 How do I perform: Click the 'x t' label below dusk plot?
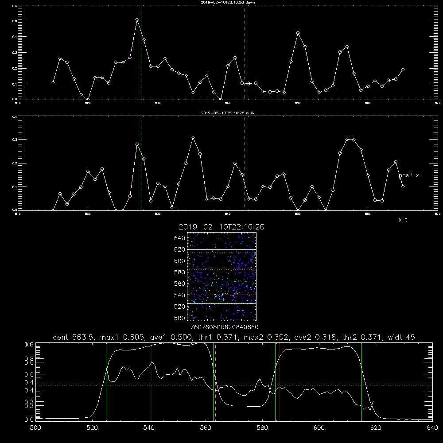403,220
